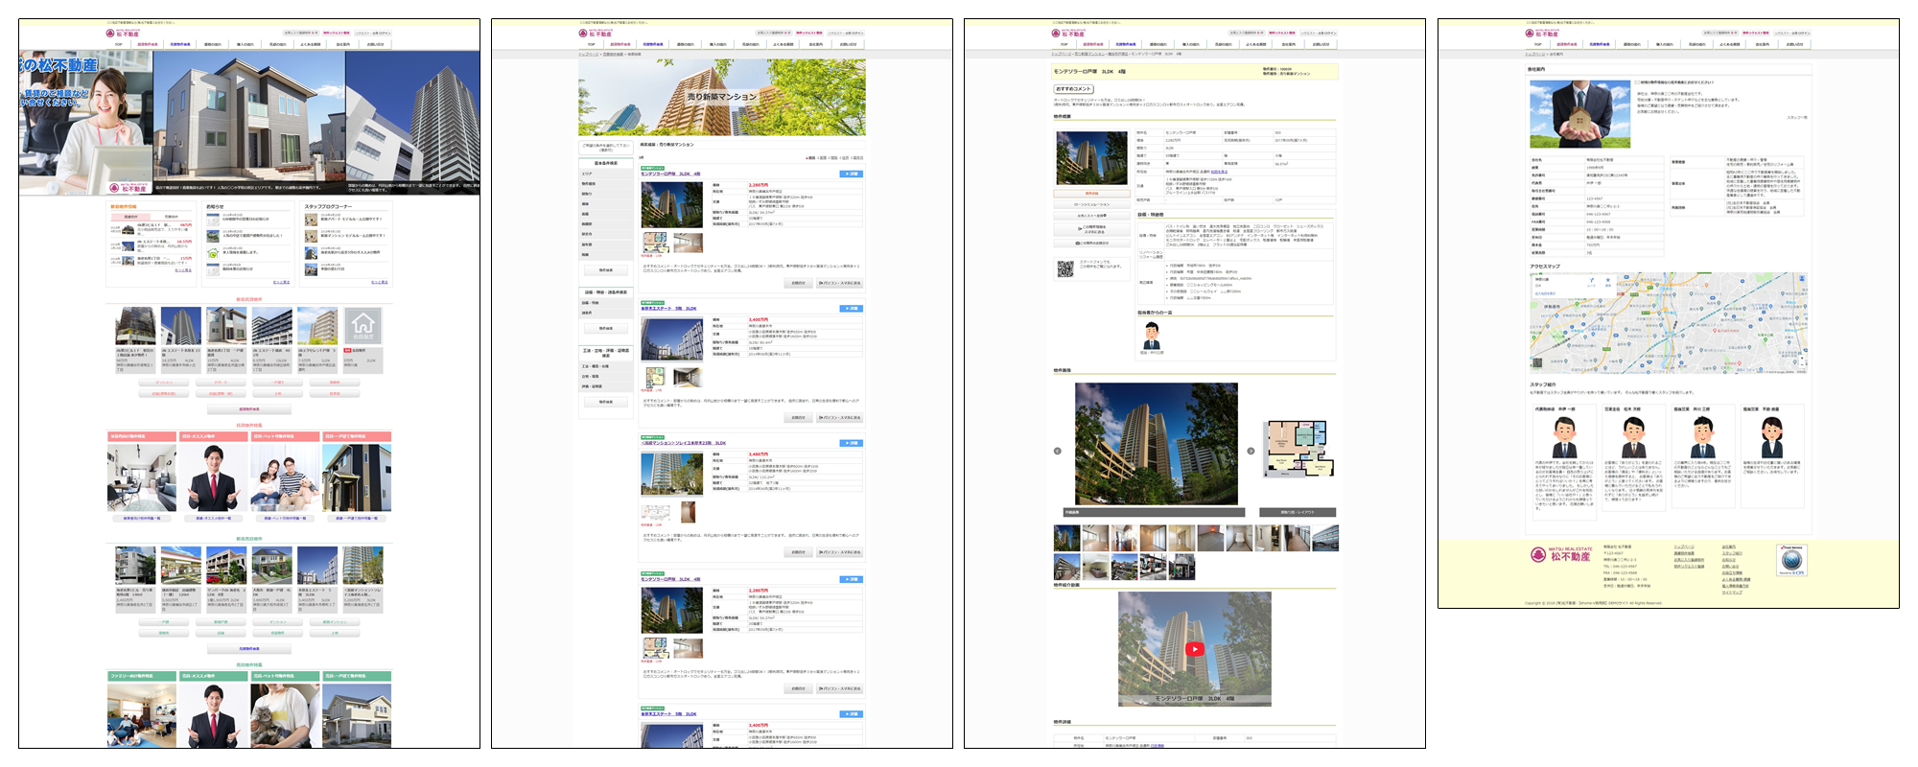Open 会社案内 in the home page navigation
1918x767 pixels.
343,44
